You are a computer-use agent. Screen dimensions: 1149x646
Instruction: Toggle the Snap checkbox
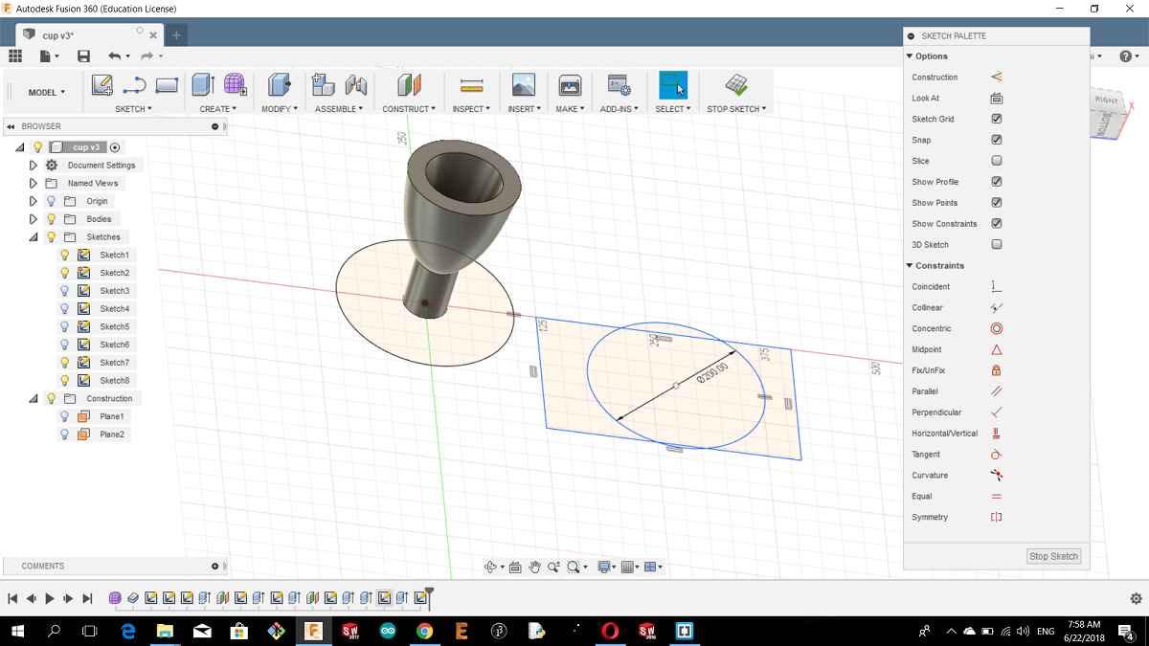coord(997,140)
